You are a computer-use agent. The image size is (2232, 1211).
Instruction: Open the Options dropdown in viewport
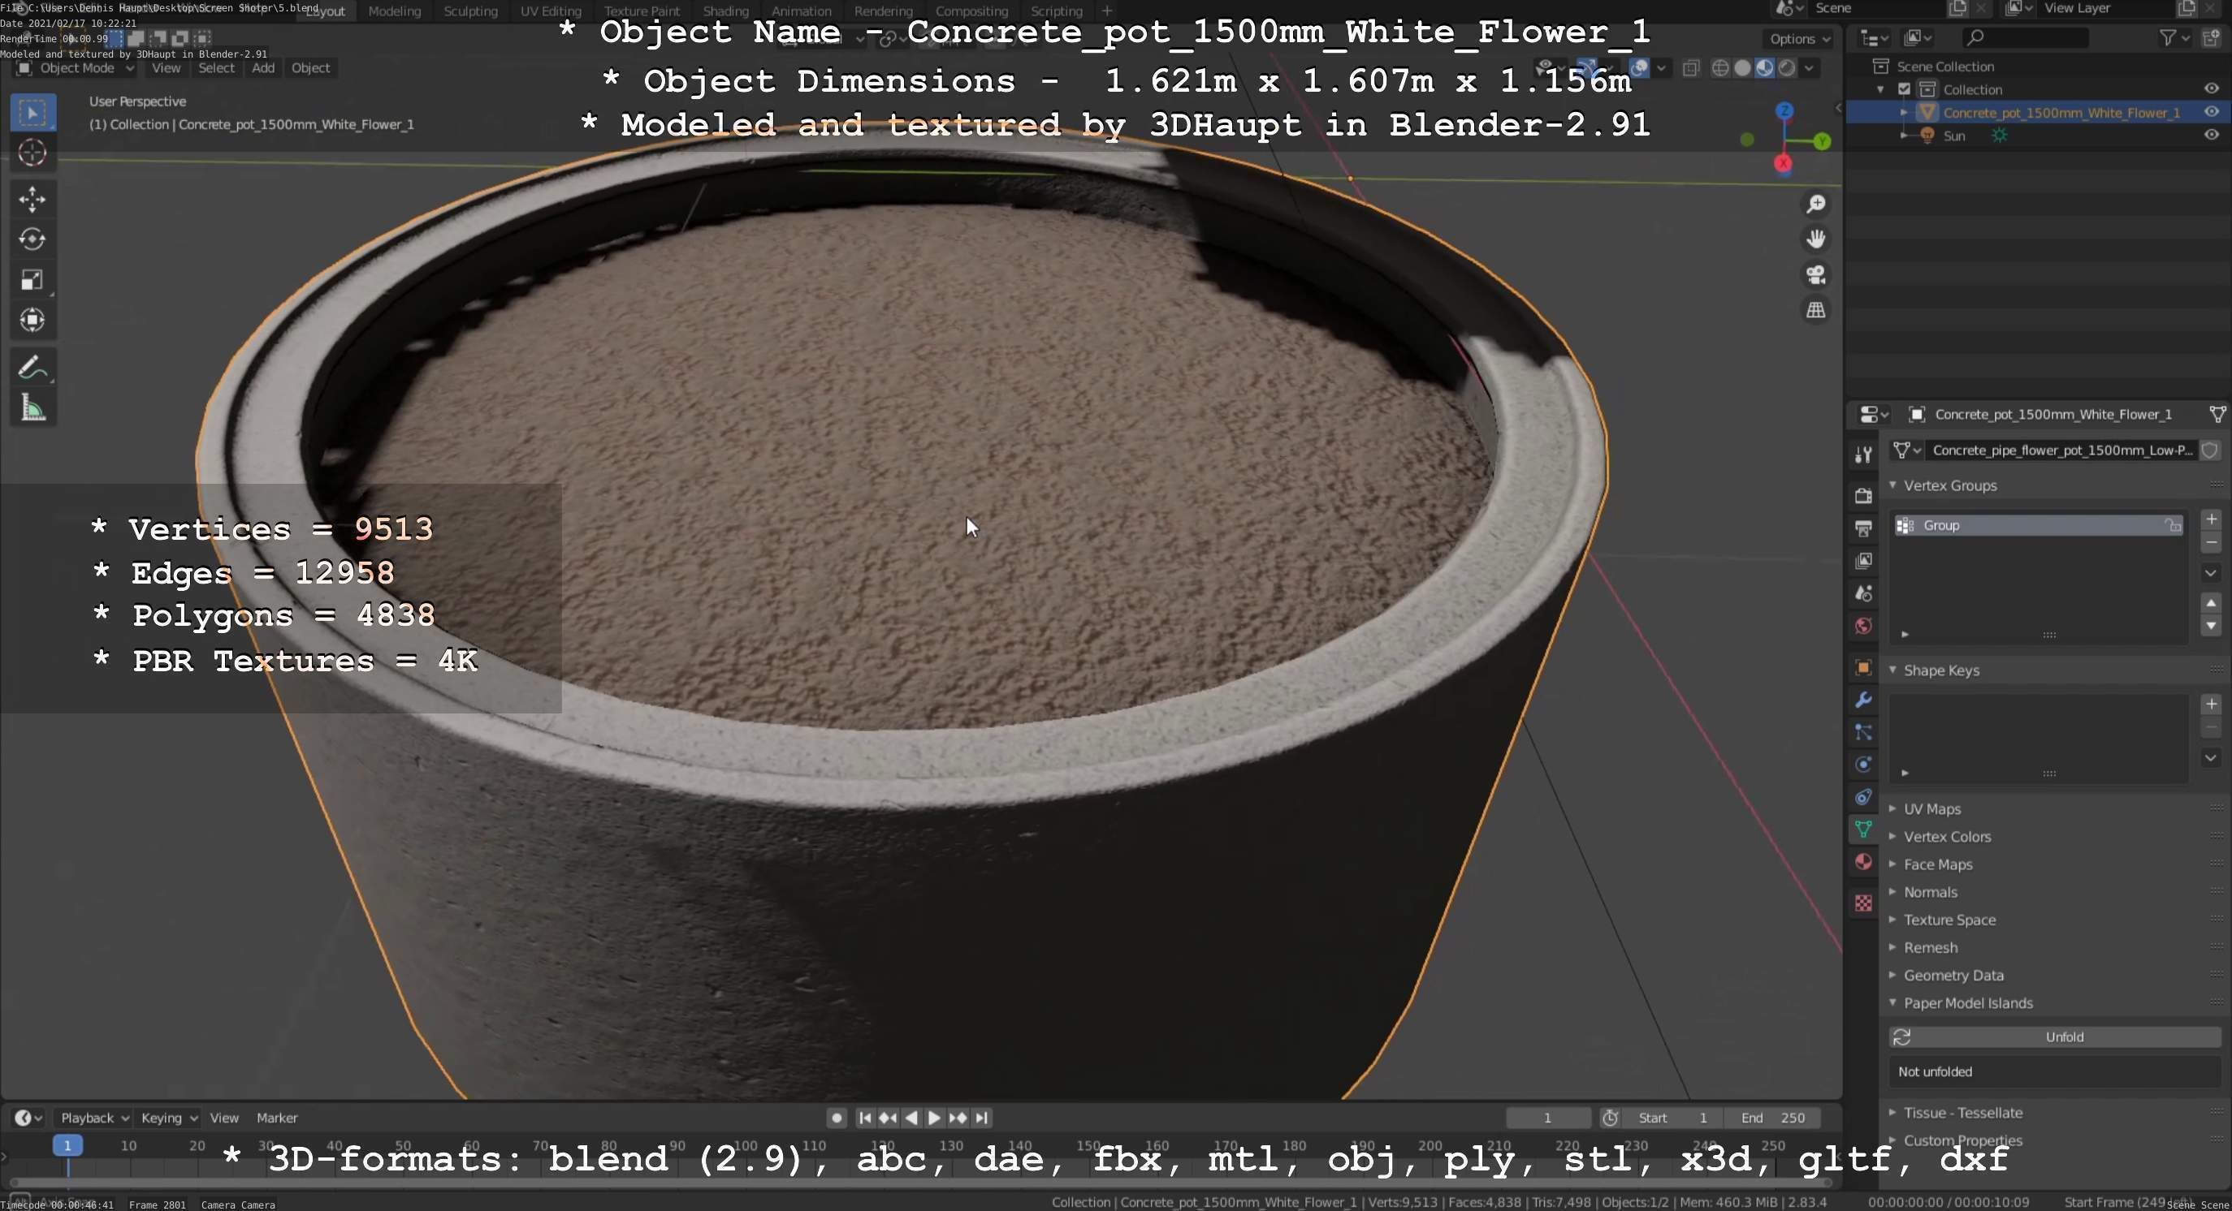[1800, 39]
